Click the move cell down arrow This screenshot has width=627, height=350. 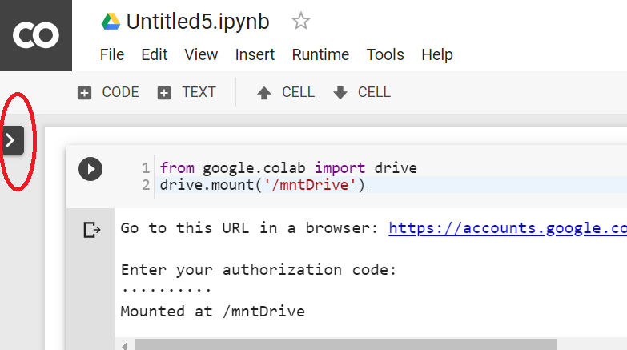click(340, 93)
